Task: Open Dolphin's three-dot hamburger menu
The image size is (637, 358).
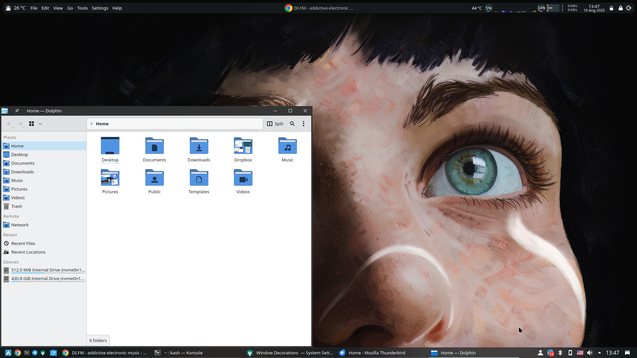Action: pos(304,124)
